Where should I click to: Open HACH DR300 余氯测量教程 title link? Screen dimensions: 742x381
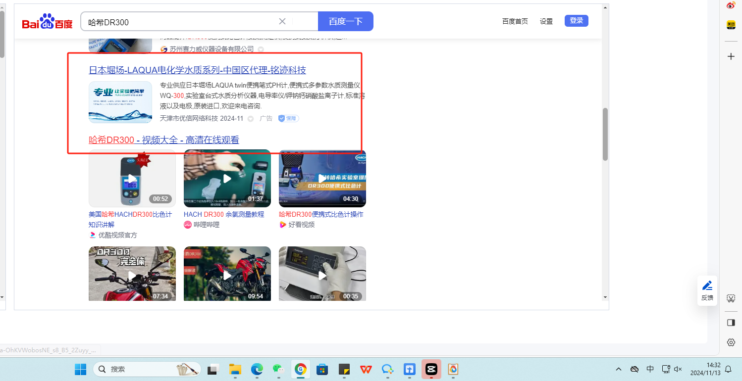(x=224, y=214)
